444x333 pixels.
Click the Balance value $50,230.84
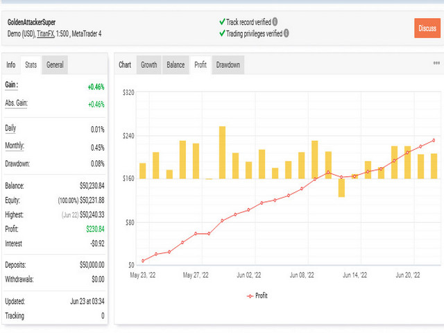pyautogui.click(x=92, y=186)
